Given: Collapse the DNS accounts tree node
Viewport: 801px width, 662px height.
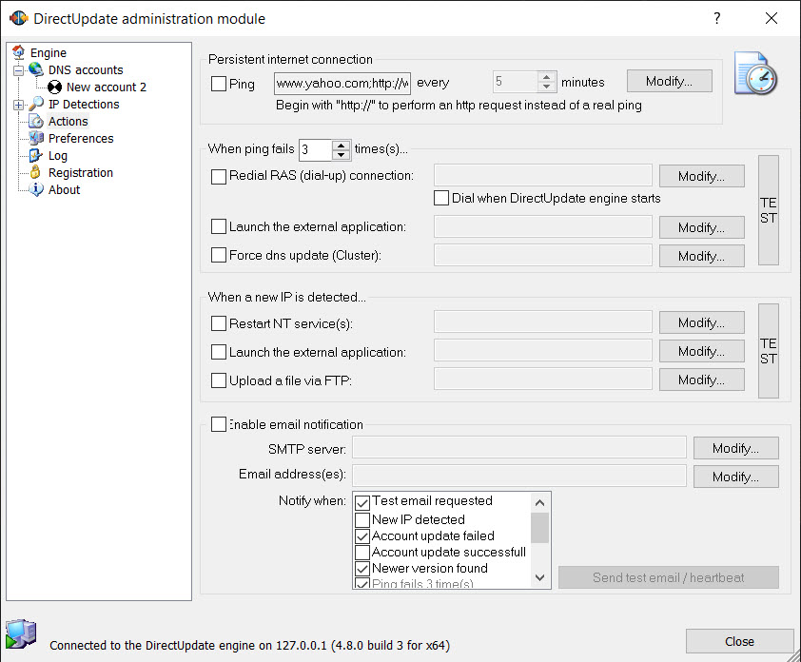Looking at the screenshot, I should tap(18, 70).
